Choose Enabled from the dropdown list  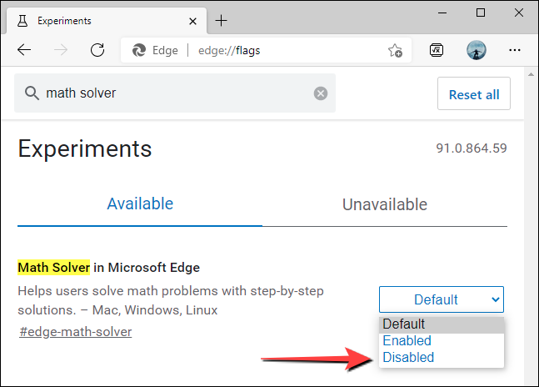(x=407, y=340)
